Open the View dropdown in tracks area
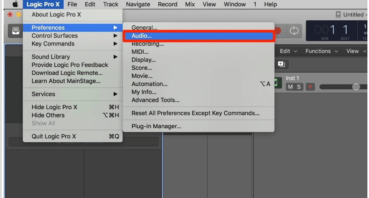This screenshot has width=369, height=198. pos(356,51)
